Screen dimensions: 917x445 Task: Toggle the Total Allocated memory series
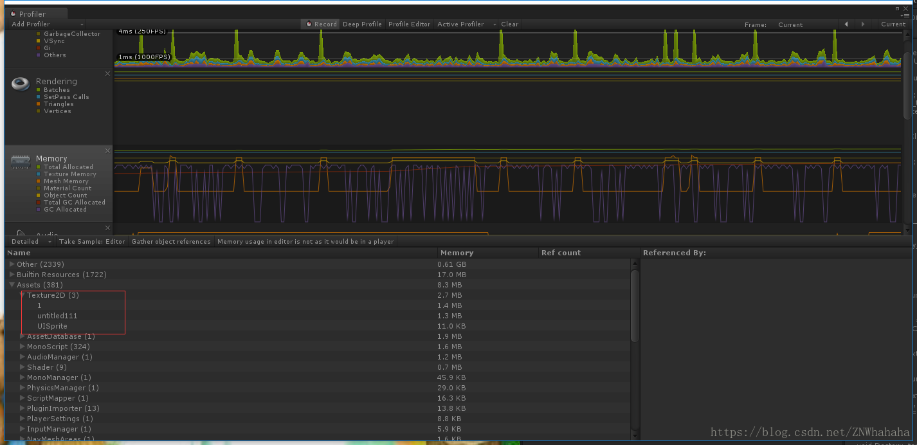(x=64, y=167)
